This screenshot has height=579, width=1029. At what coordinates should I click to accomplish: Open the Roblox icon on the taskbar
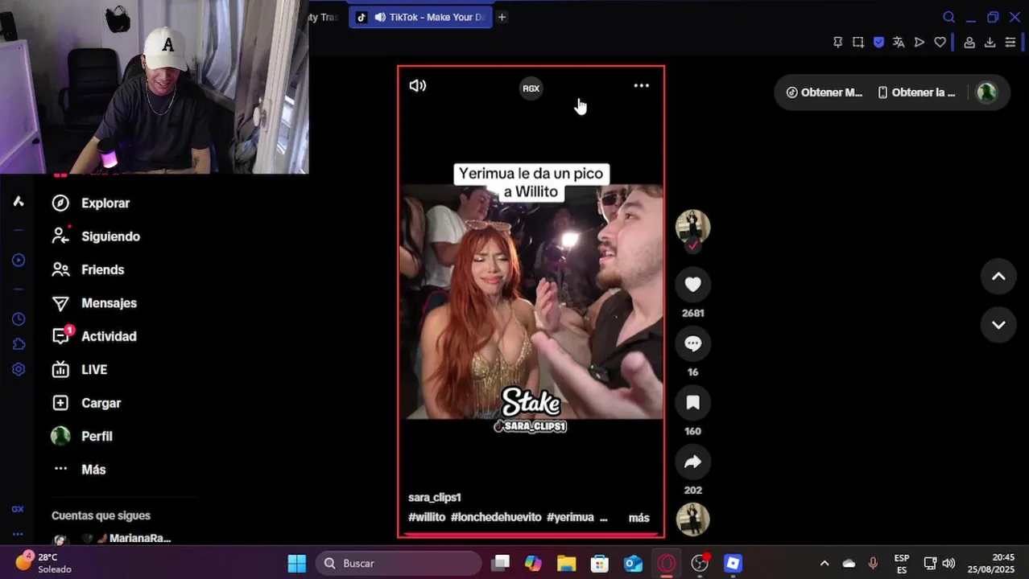(x=733, y=563)
